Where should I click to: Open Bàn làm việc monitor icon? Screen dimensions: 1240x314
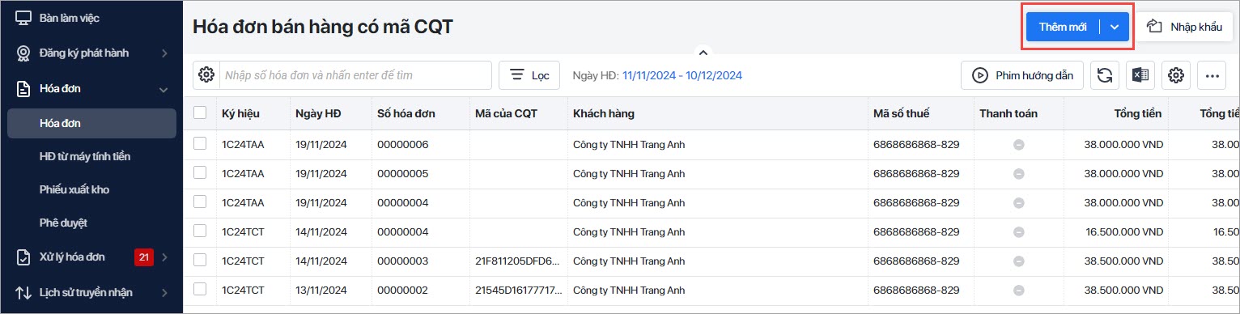click(23, 17)
